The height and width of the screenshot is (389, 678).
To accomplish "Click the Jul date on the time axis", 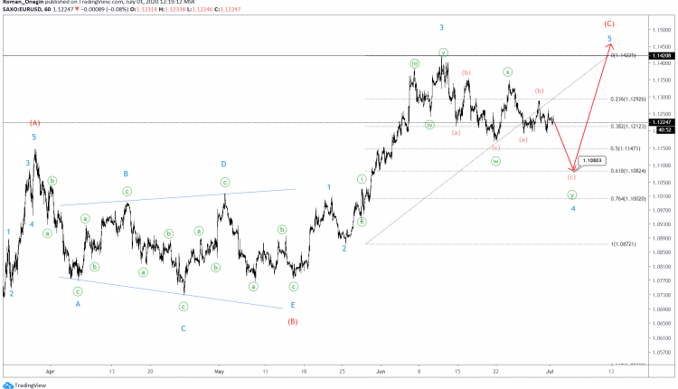I will click(551, 371).
